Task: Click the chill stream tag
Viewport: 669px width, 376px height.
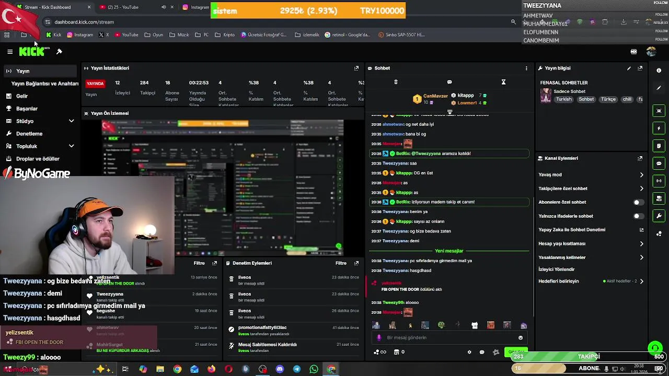Action: pos(627,99)
